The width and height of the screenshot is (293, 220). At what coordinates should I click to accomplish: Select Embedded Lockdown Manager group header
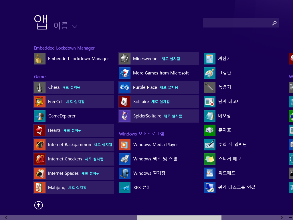(64, 48)
